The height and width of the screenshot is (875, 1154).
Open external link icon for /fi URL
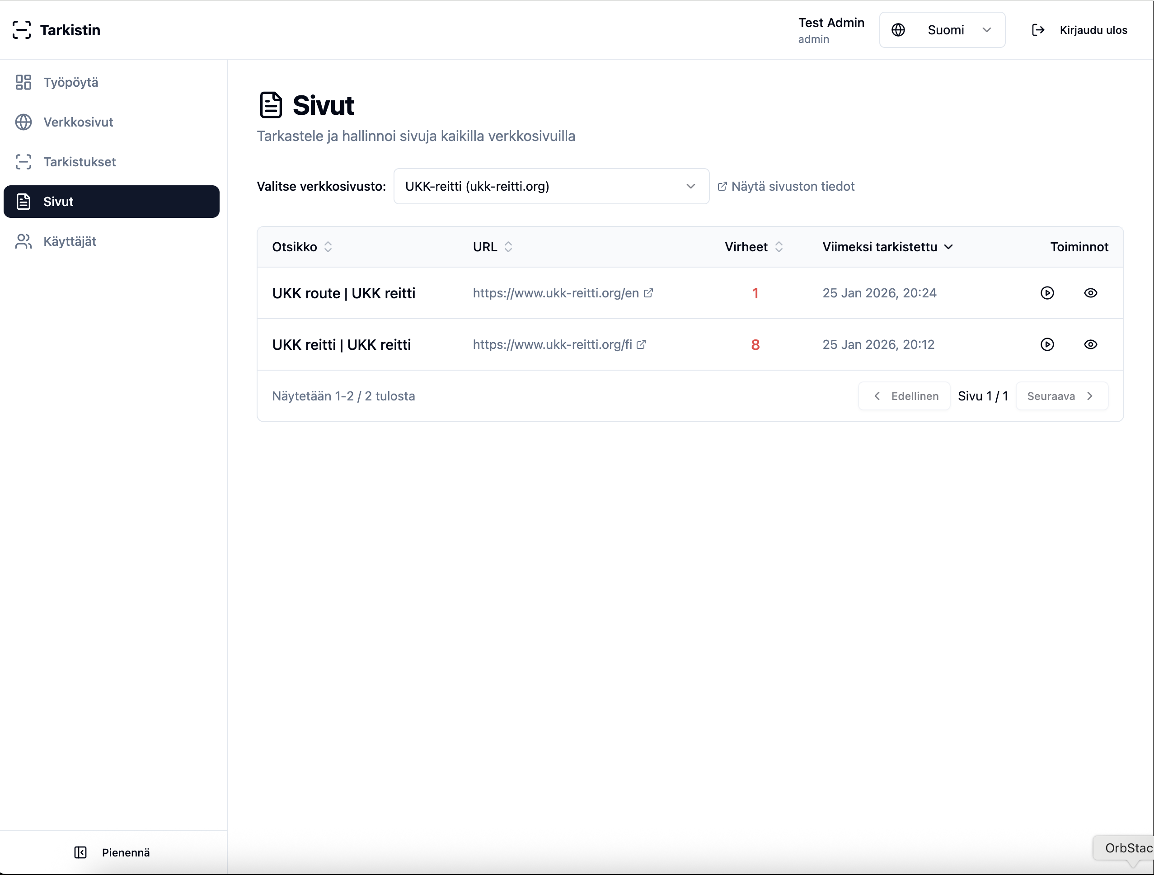[641, 344]
